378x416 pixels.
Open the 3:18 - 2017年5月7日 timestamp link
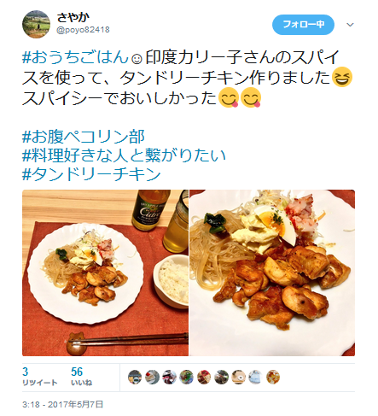click(62, 404)
